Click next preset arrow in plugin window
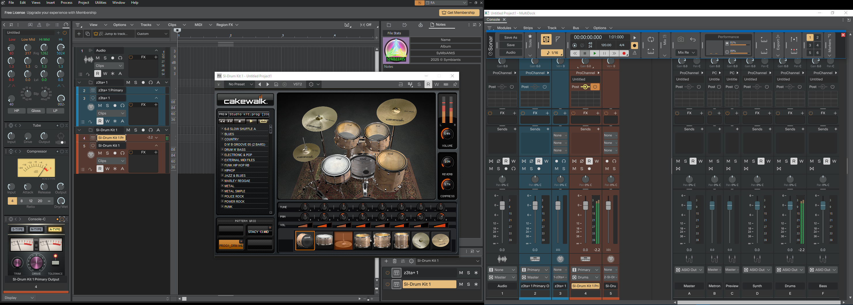 (x=268, y=84)
